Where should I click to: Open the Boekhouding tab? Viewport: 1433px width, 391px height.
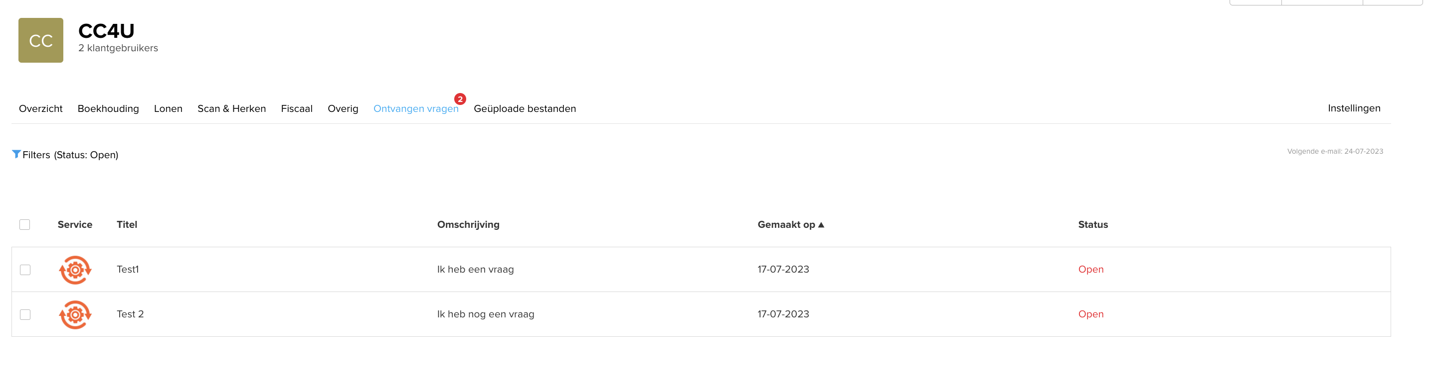[109, 109]
